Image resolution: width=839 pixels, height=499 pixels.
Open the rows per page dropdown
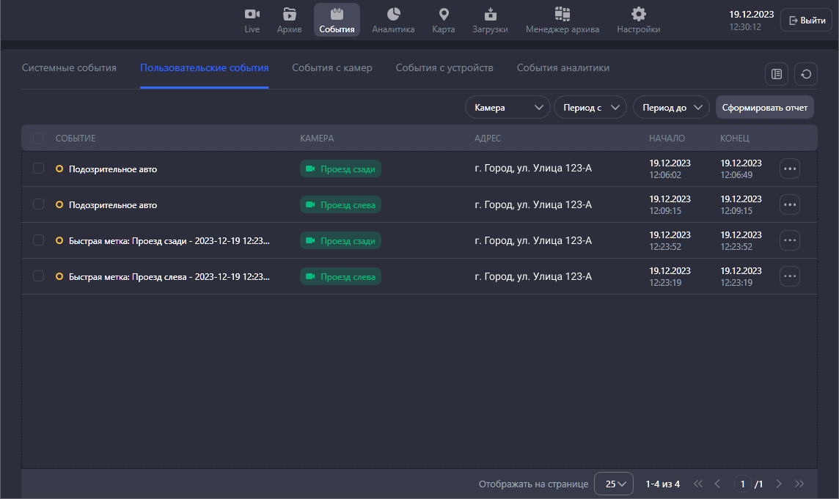pos(614,484)
